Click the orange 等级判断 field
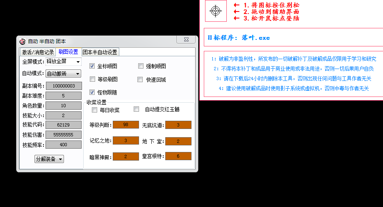The width and height of the screenshot is (383, 207). pyautogui.click(x=125, y=125)
